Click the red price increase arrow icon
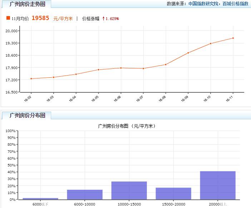 click(103, 18)
